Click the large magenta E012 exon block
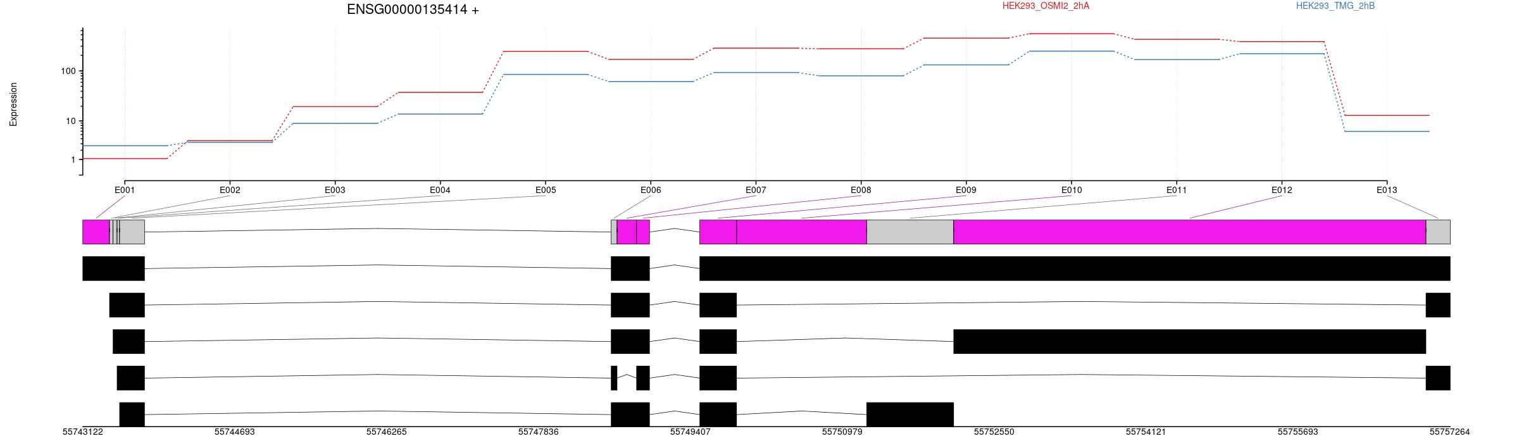 1190,232
